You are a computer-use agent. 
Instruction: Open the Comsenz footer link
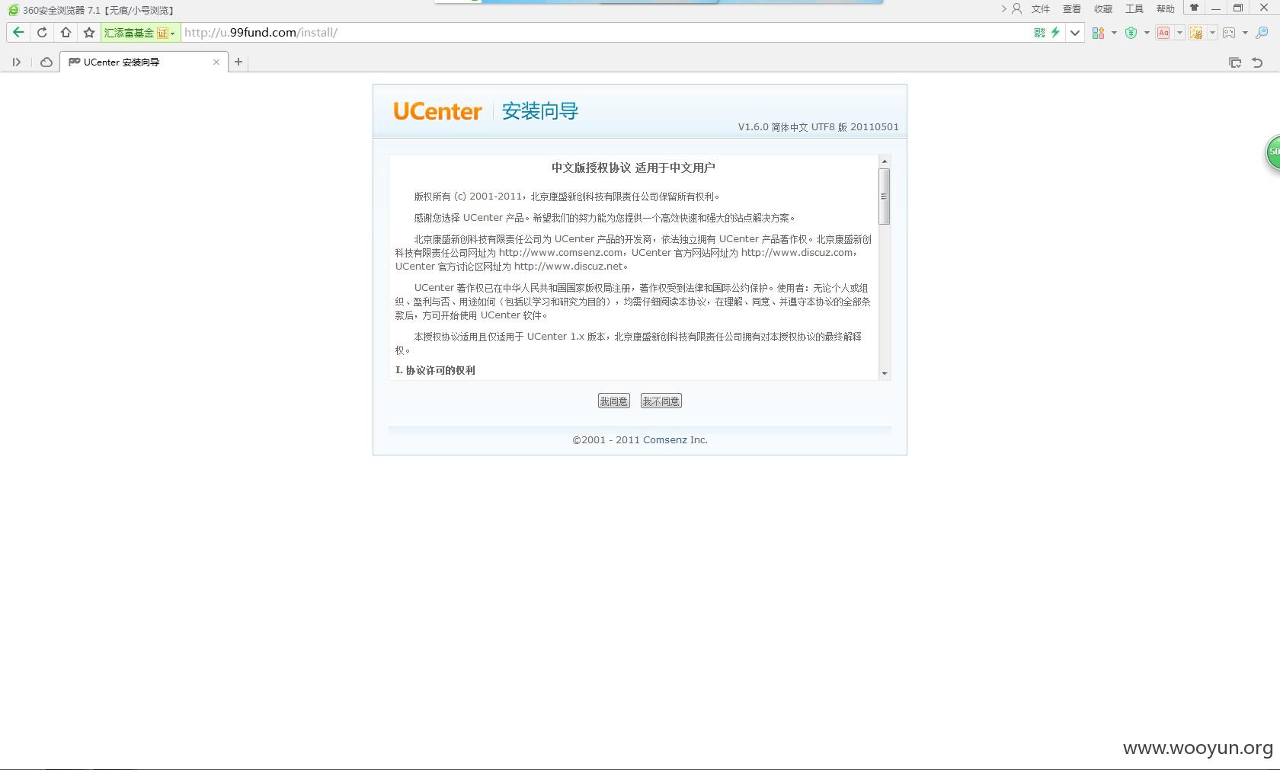pyautogui.click(x=665, y=440)
